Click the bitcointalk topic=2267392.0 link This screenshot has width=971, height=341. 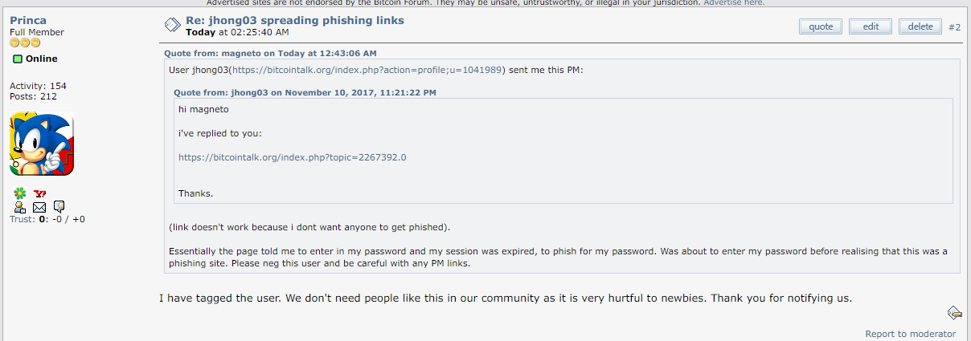tap(292, 157)
